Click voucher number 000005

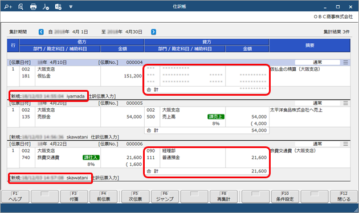click(x=134, y=103)
